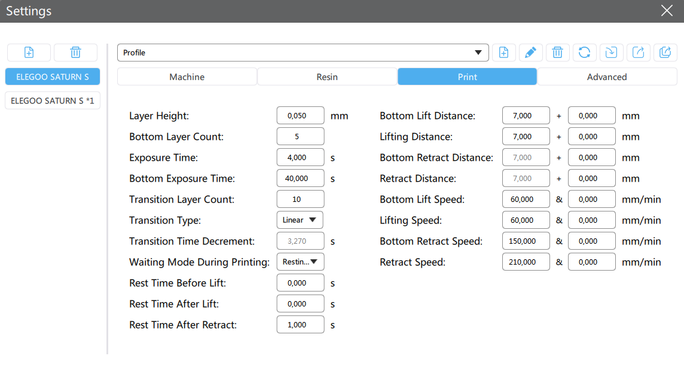684x368 pixels.
Task: Go to the Advanced tab
Action: tap(607, 77)
